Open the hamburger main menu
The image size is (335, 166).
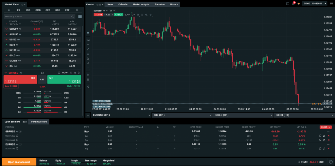pos(331,3)
